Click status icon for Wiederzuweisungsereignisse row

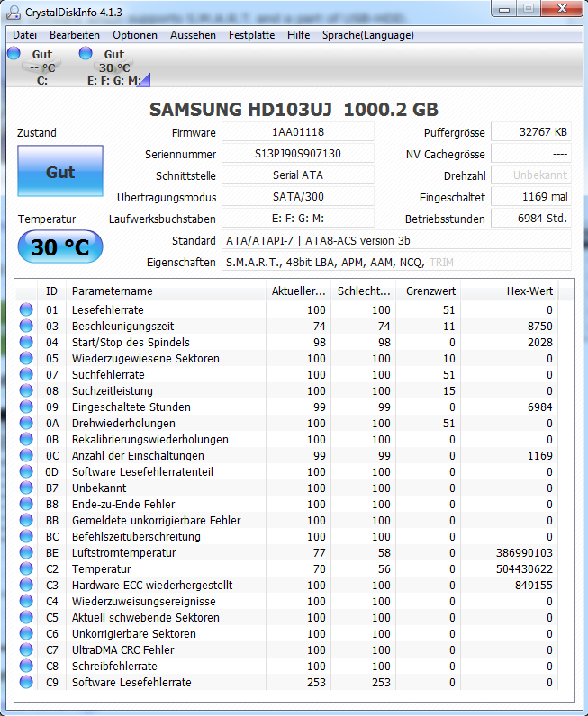tap(26, 601)
